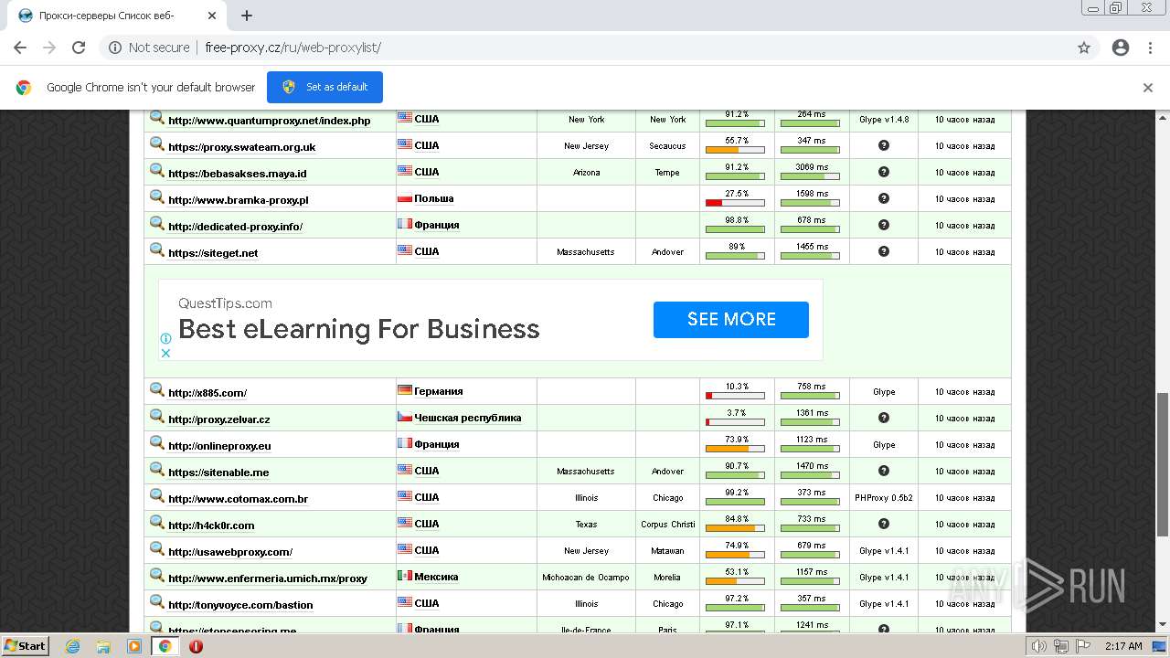Open http://www.quantumproxy.net/index.php link
The width and height of the screenshot is (1170, 658).
pyautogui.click(x=270, y=121)
